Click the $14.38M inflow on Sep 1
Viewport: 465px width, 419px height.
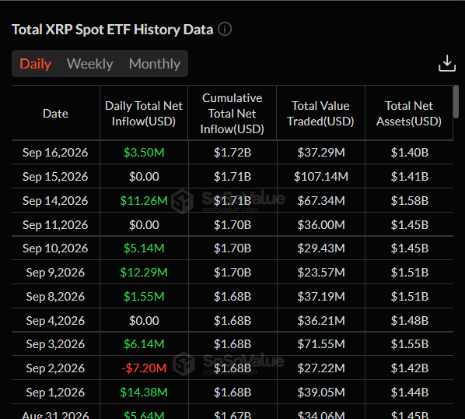coord(144,393)
